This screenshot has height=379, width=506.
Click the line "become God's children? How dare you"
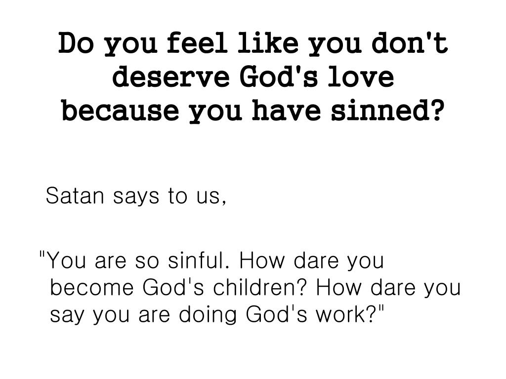(x=255, y=288)
